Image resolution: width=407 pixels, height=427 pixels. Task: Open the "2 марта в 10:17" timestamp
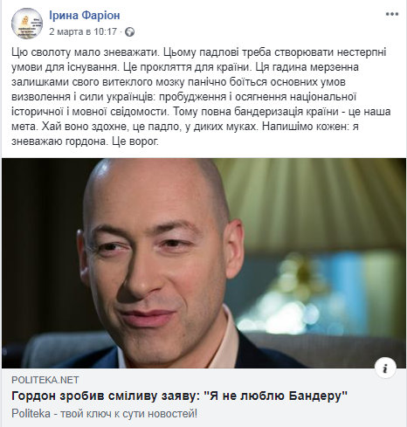point(83,31)
